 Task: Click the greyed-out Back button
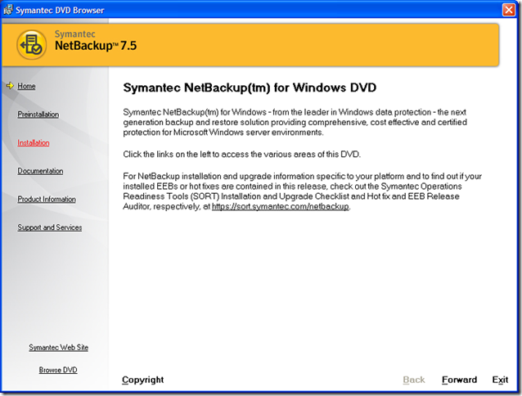pos(414,380)
